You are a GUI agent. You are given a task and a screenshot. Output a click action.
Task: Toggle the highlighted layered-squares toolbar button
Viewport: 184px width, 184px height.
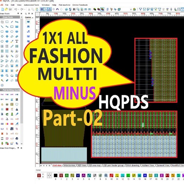coord(102,9)
